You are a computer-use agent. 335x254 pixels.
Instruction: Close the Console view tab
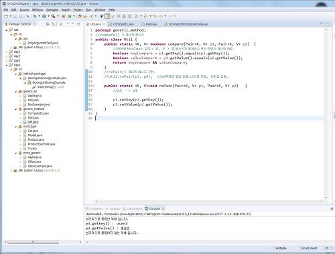(163, 208)
